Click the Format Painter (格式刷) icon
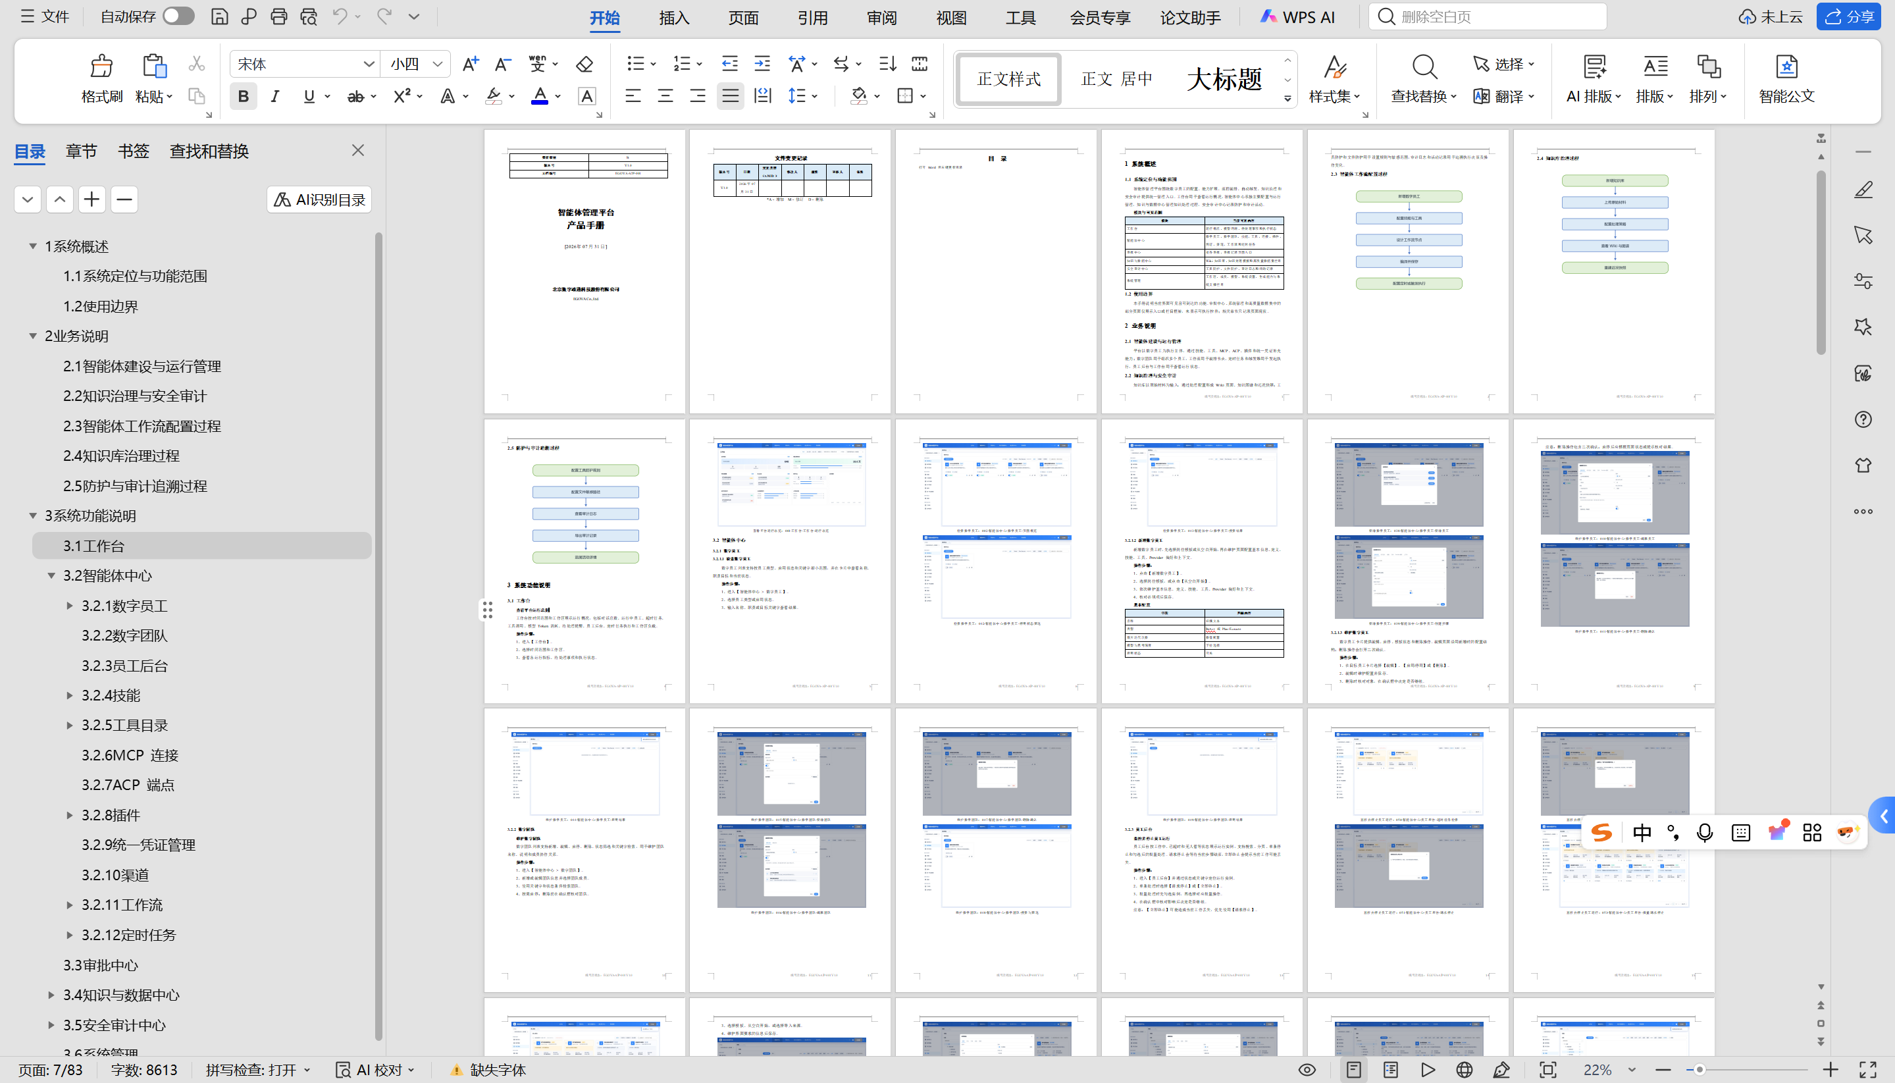Viewport: 1895px width, 1083px height. coord(101,66)
